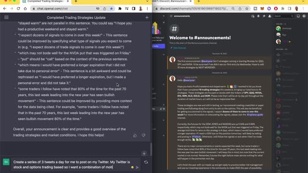This screenshot has height=173, width=308.
Task: Click Welcome to #announcements! heading
Action: (200, 37)
